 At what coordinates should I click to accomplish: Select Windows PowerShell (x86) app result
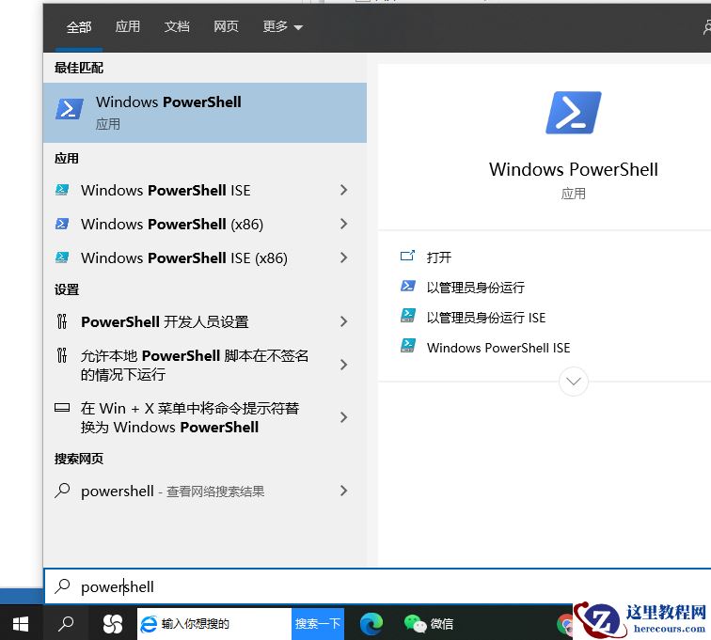tap(205, 224)
